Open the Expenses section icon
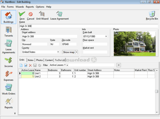160x119 pixels. coord(8,76)
